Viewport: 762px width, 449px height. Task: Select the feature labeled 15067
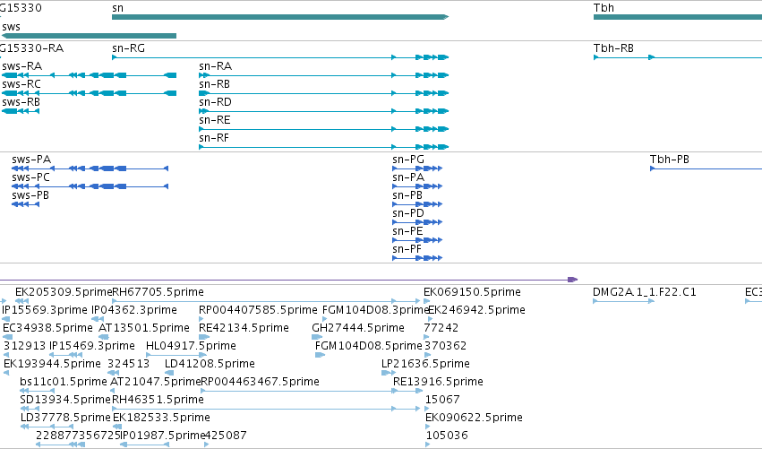(442, 400)
